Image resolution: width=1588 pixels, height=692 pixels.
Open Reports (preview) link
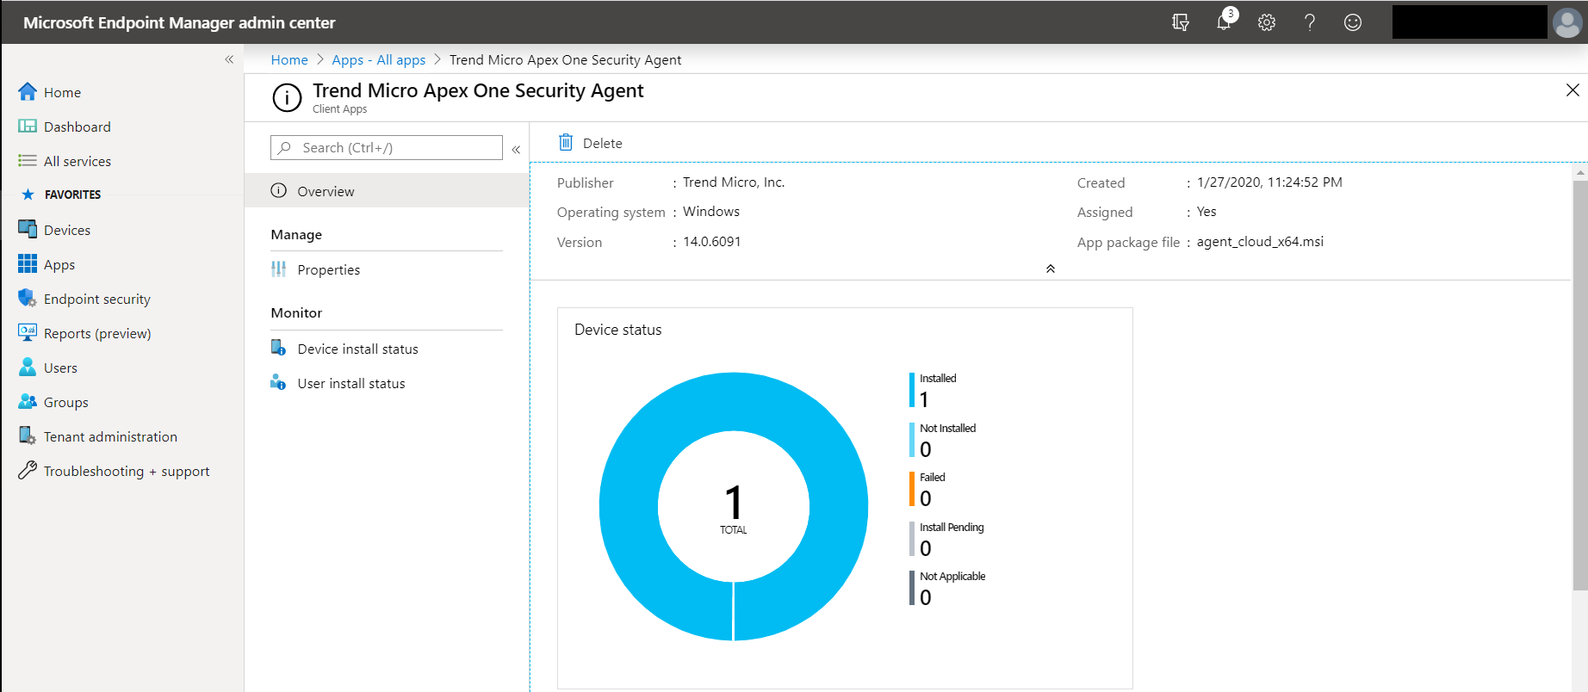[x=97, y=333]
